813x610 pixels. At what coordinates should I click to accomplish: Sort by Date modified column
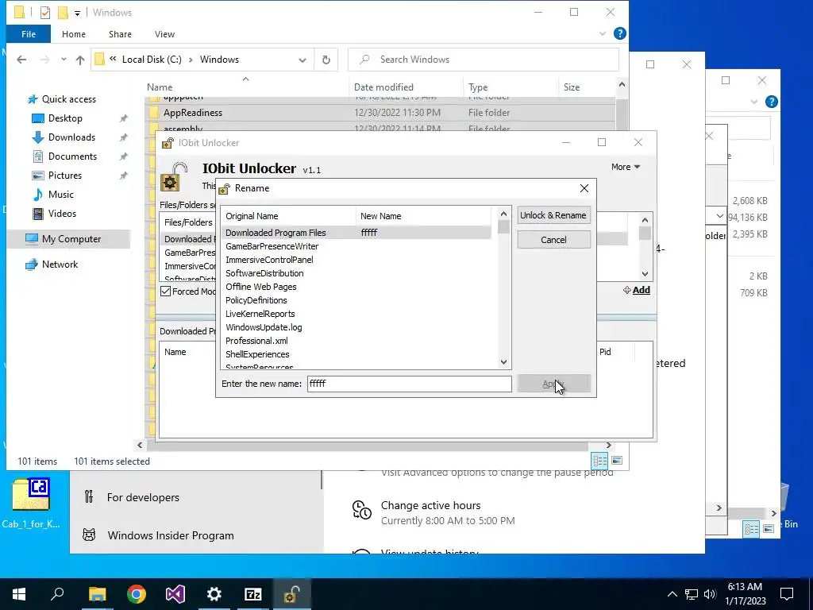tap(383, 87)
